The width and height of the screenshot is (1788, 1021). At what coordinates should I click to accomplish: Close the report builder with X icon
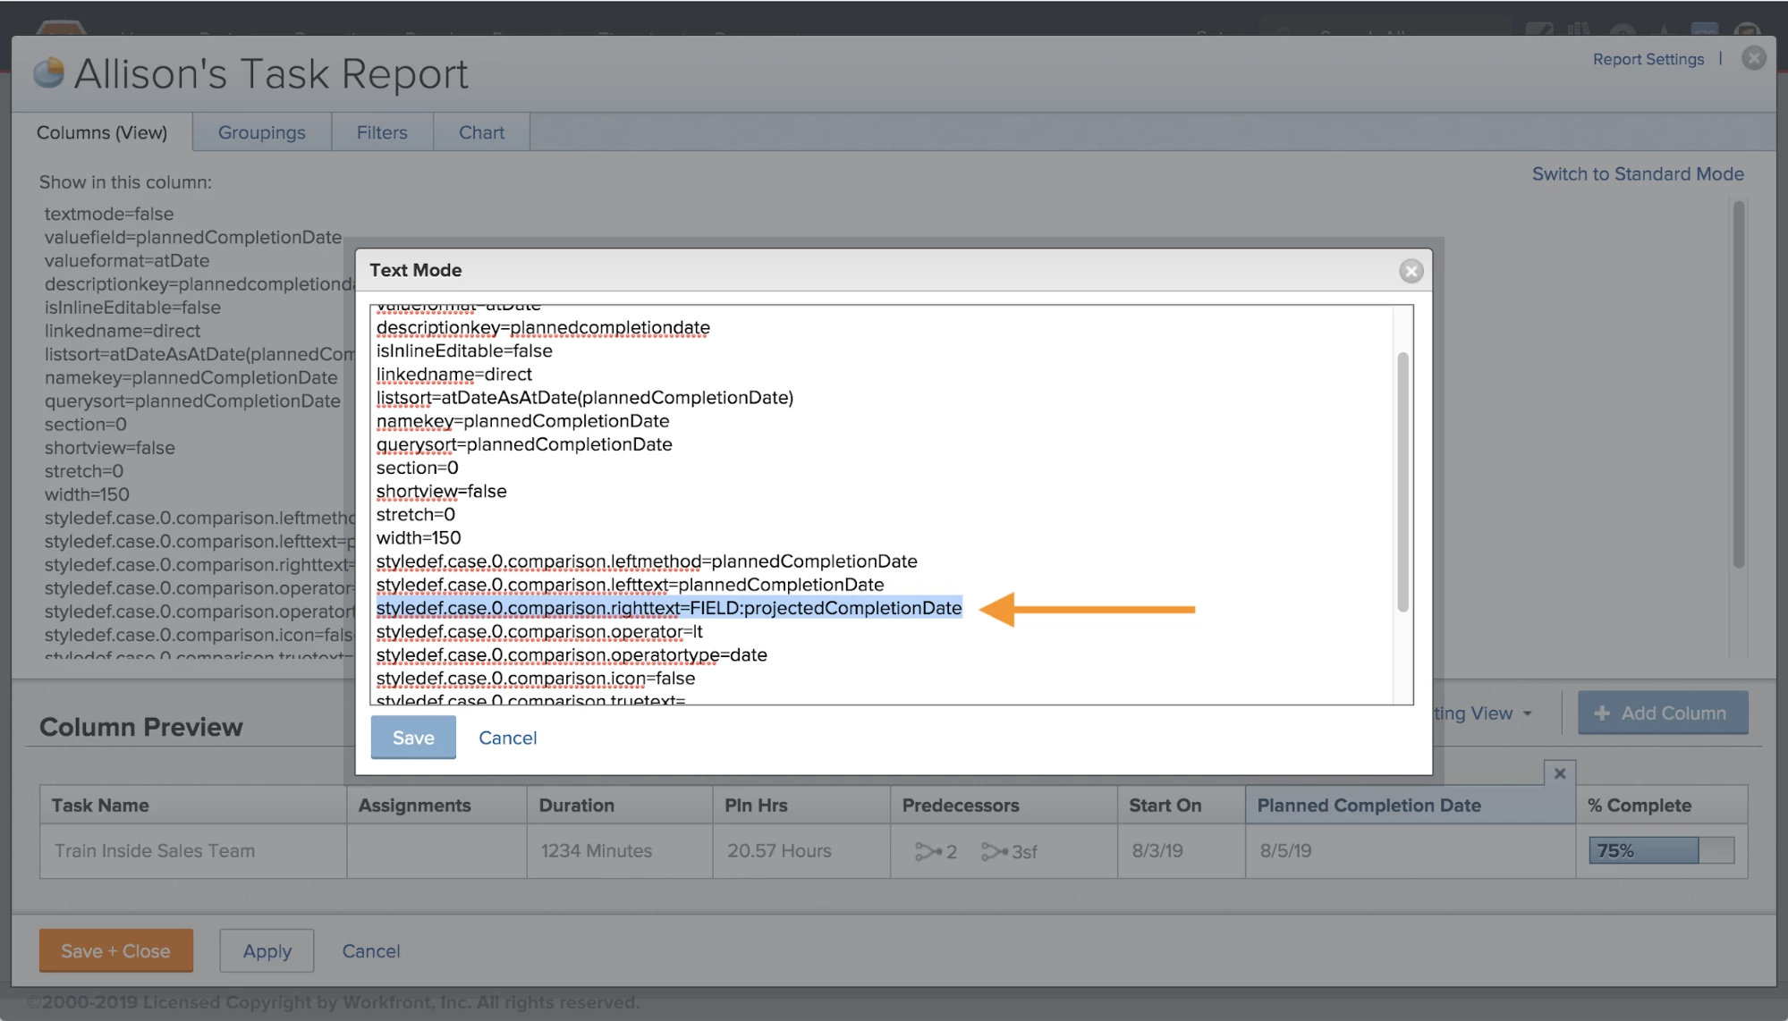[1753, 59]
